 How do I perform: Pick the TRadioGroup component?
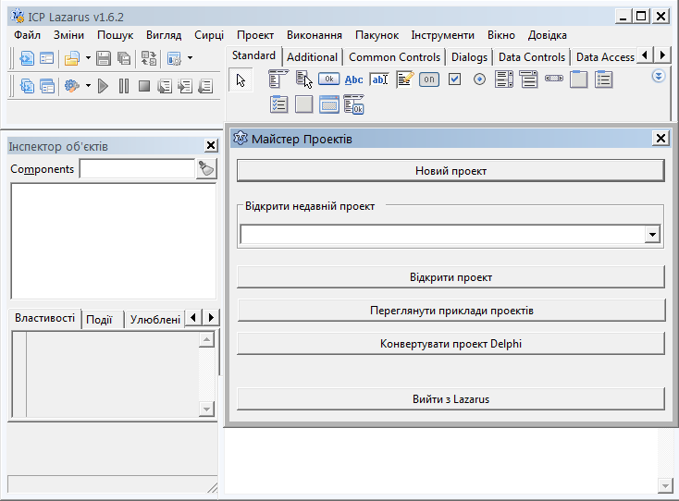tap(604, 79)
